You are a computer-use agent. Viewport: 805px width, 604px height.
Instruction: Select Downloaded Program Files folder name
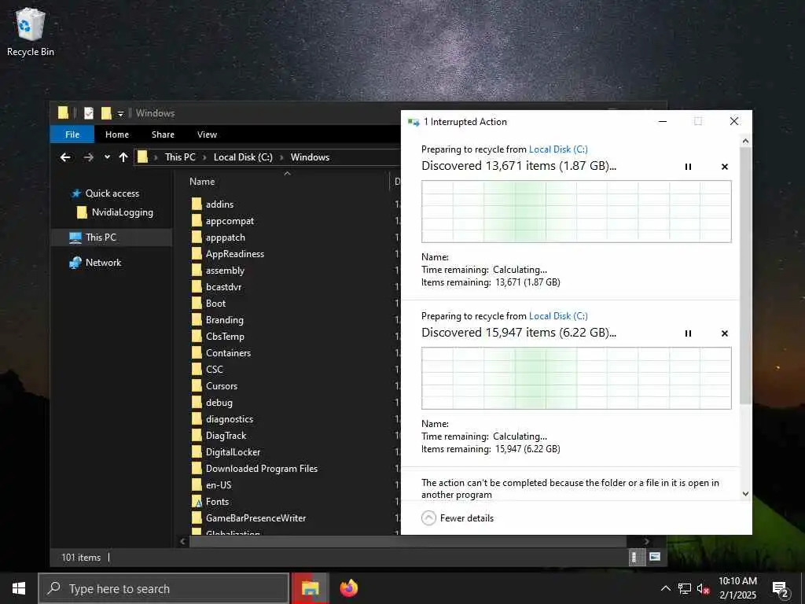click(x=261, y=469)
